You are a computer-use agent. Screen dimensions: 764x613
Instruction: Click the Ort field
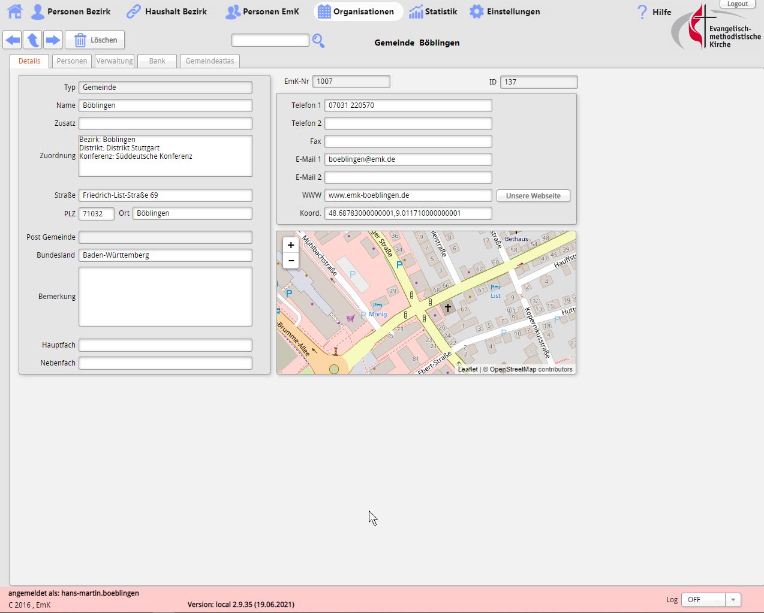[x=192, y=213]
